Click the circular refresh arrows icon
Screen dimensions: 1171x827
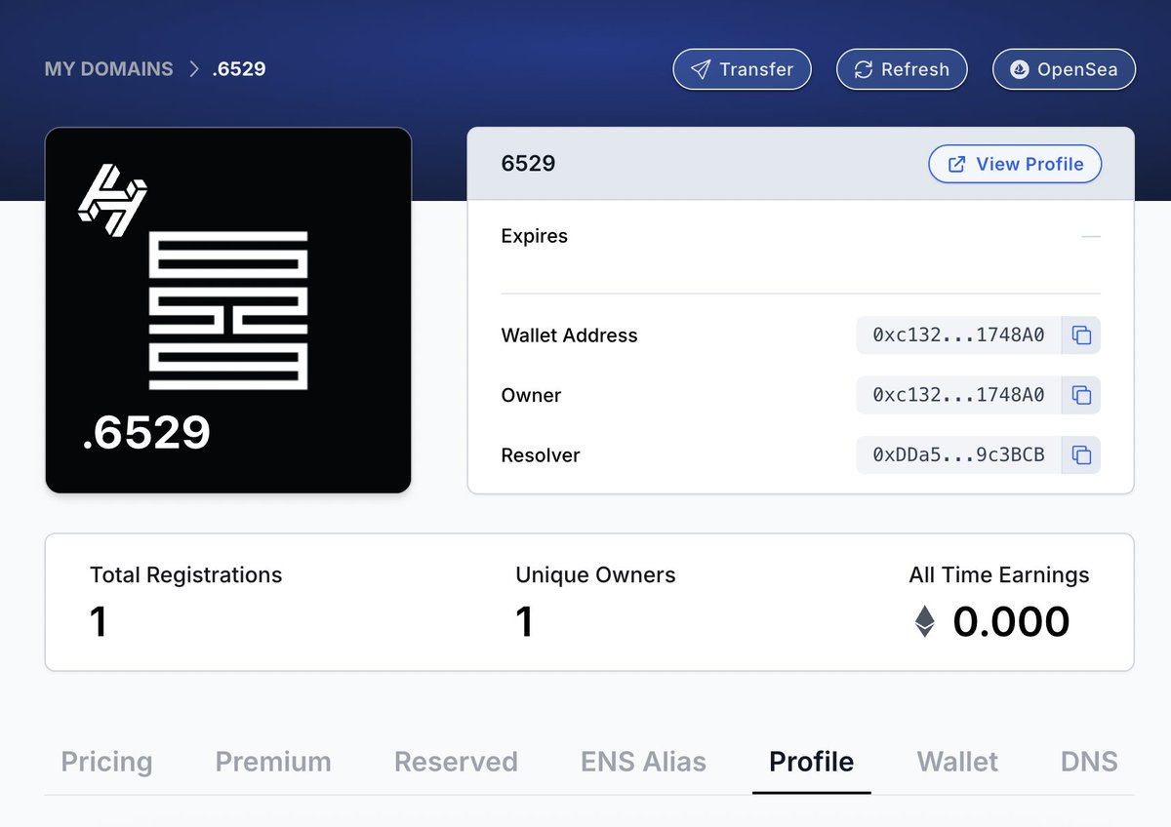[x=863, y=69]
